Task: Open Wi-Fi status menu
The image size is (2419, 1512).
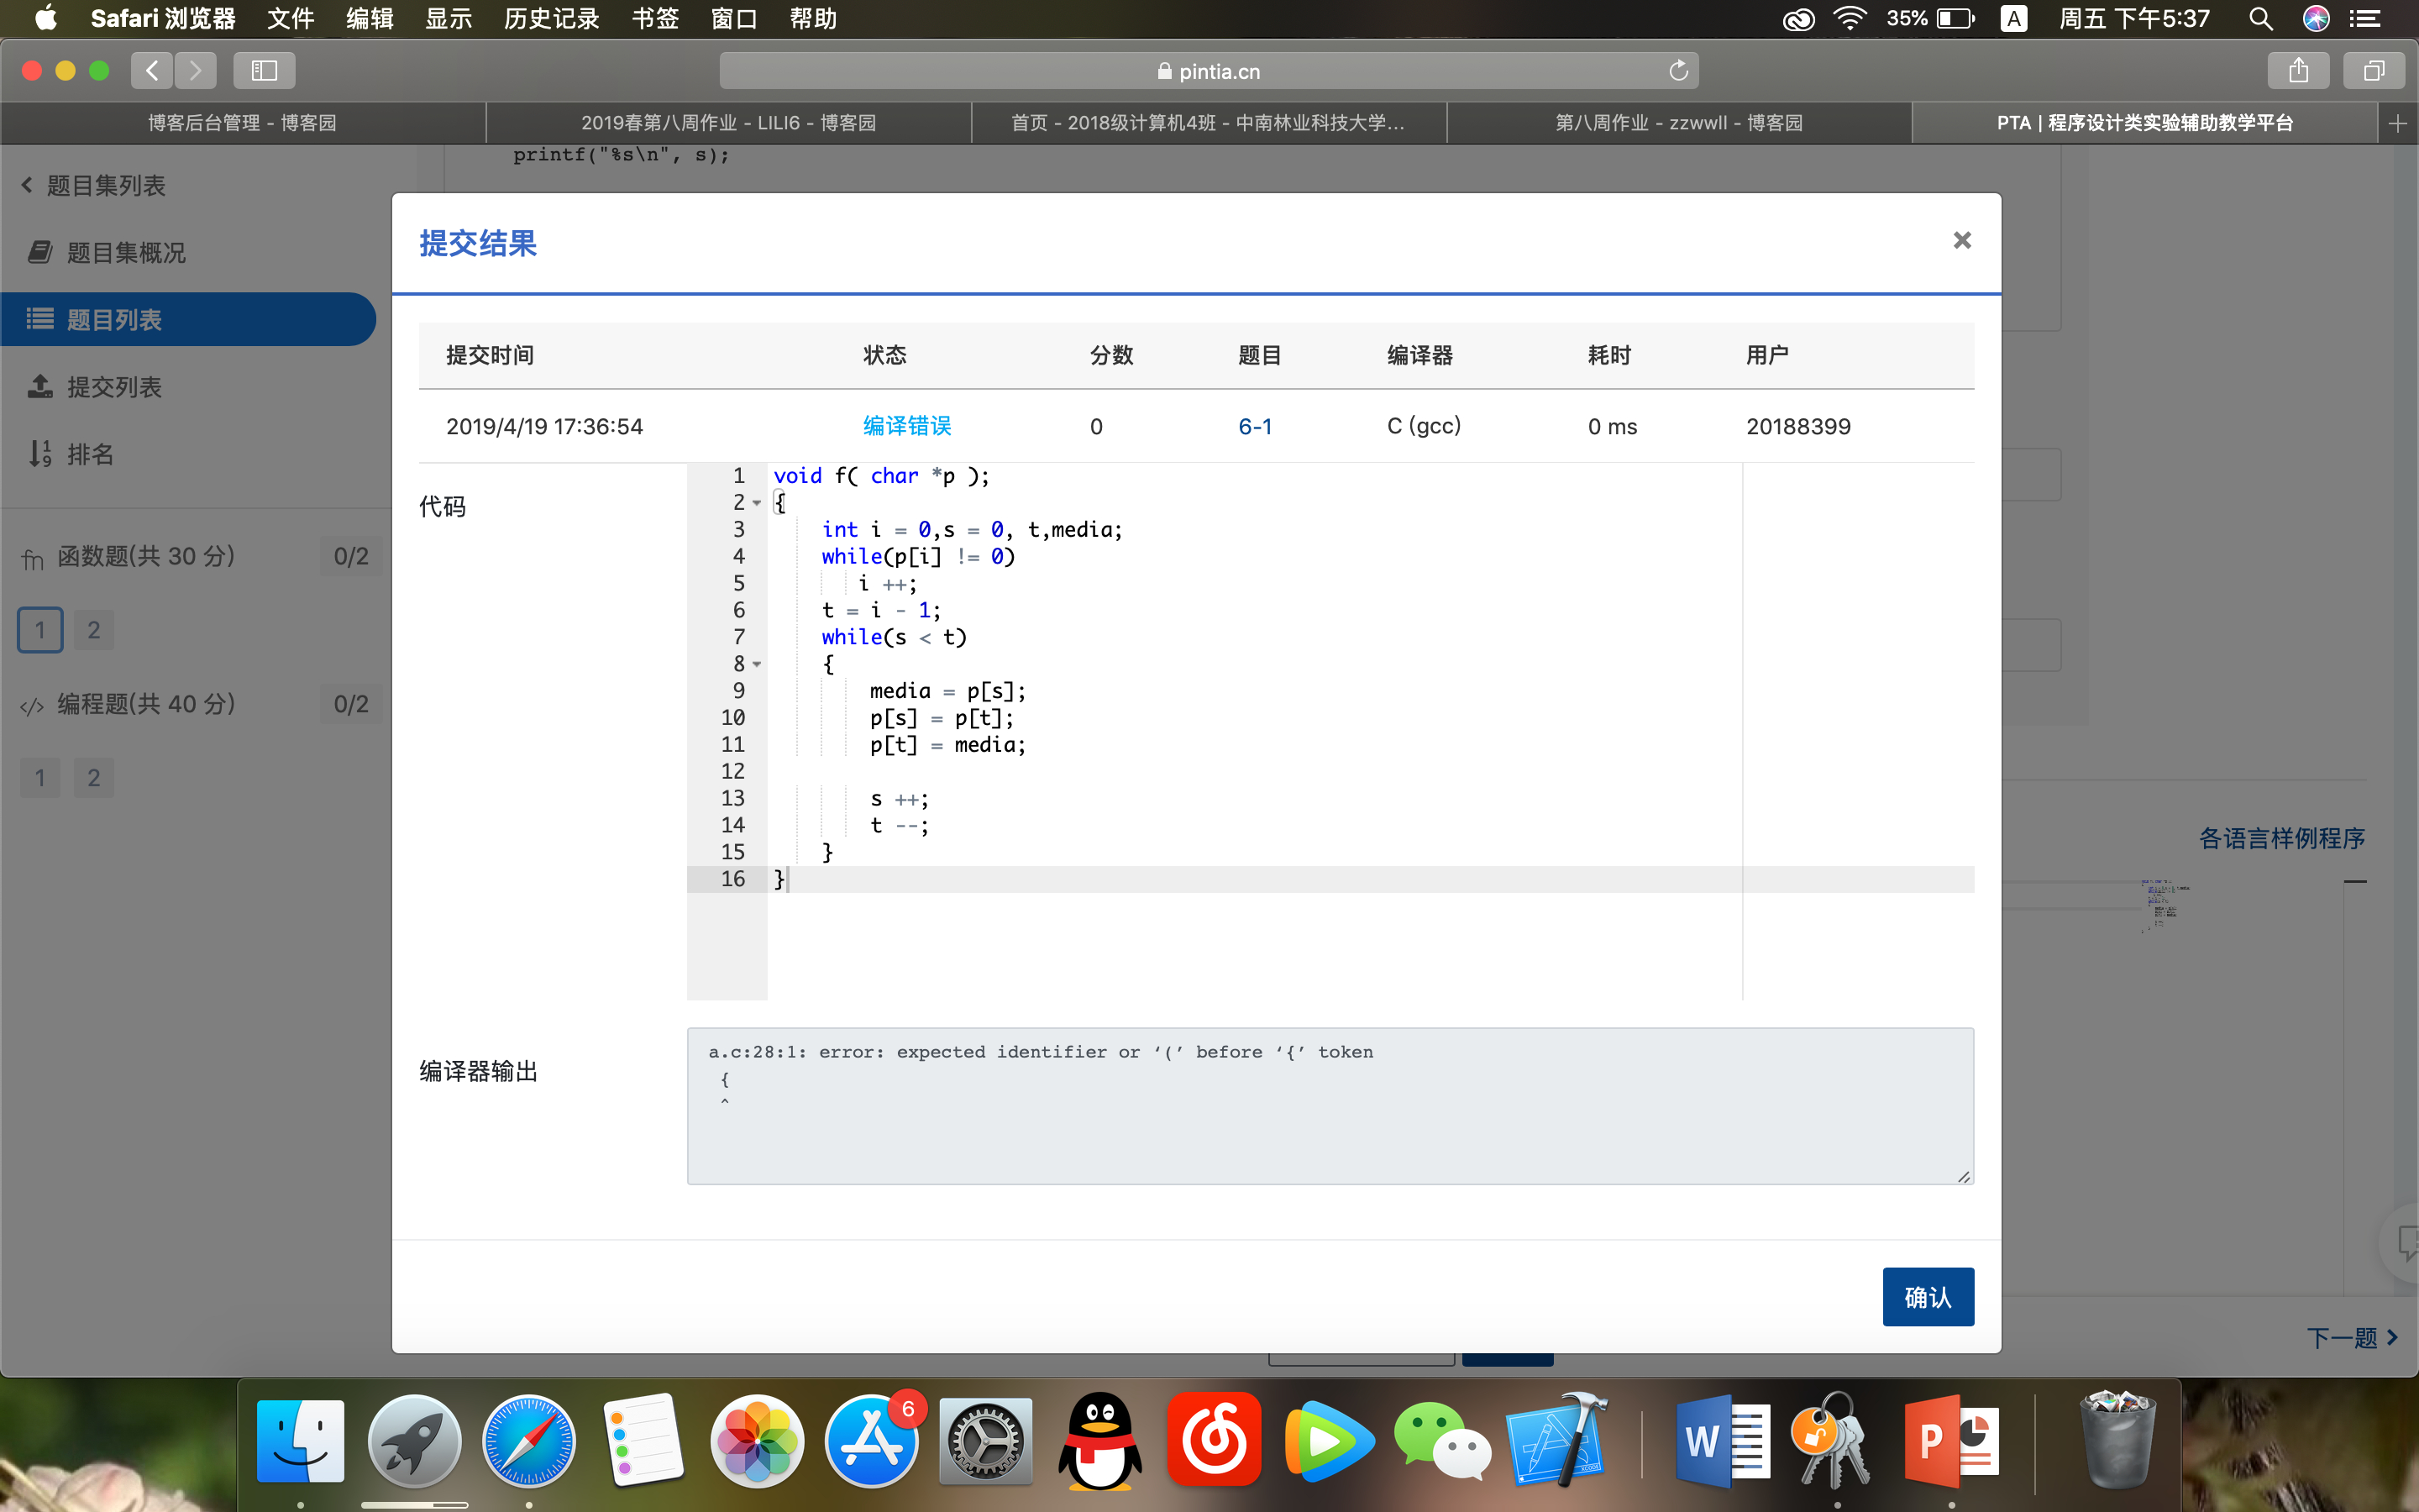Action: pos(1850,18)
